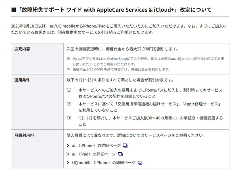Select the 拡充内容 row header

pos(38,59)
